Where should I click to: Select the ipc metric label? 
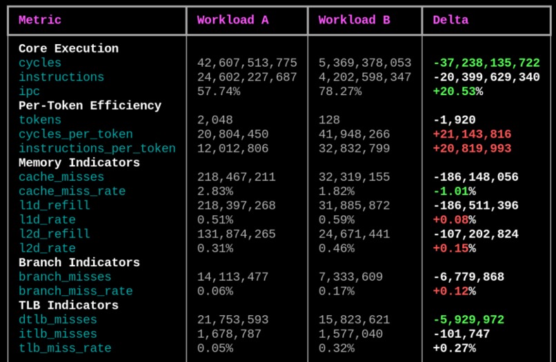tap(29, 92)
